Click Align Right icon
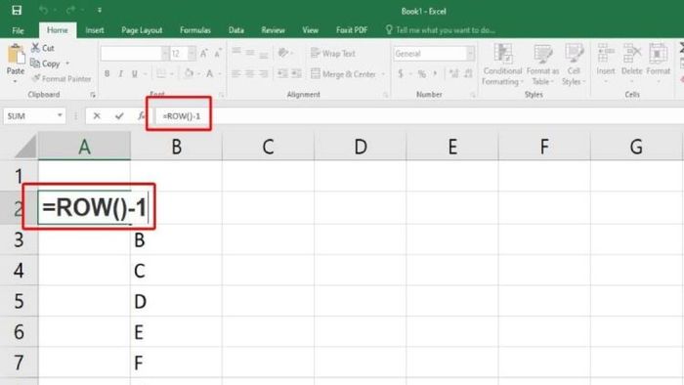 coord(264,73)
